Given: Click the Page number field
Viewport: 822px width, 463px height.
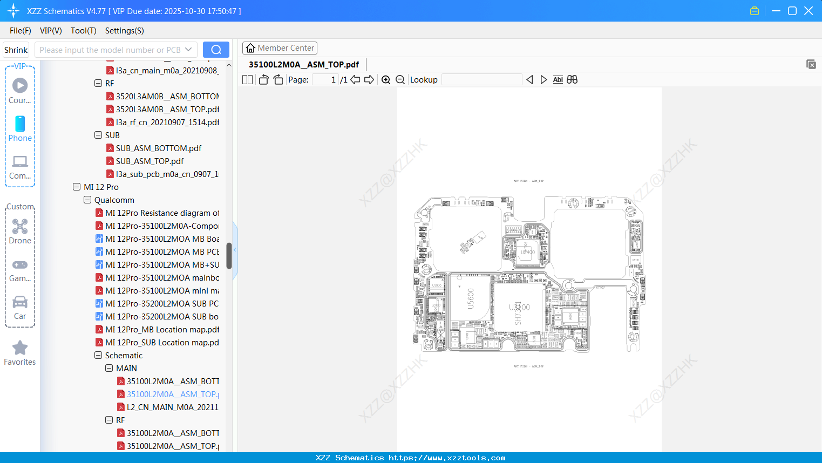Looking at the screenshot, I should click(x=325, y=80).
